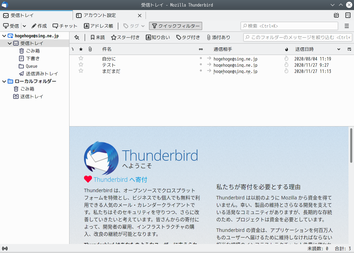Click the thread column header icon

click(x=73, y=49)
